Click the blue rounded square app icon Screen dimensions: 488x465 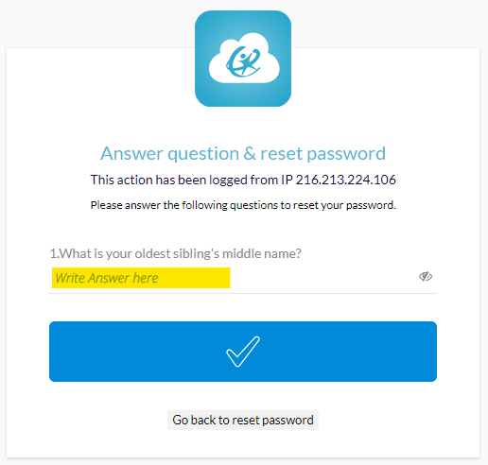(243, 59)
